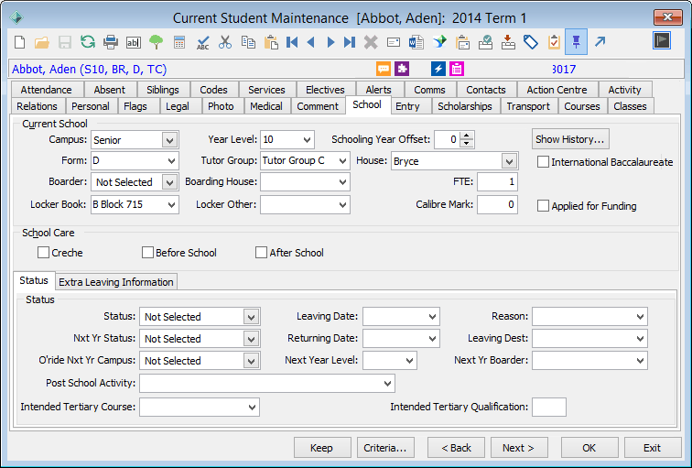Expand the House dropdown showing Bryce
This screenshot has width=692, height=468.
tap(509, 161)
